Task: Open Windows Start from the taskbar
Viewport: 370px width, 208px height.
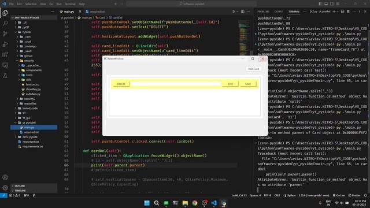Action: (147, 203)
